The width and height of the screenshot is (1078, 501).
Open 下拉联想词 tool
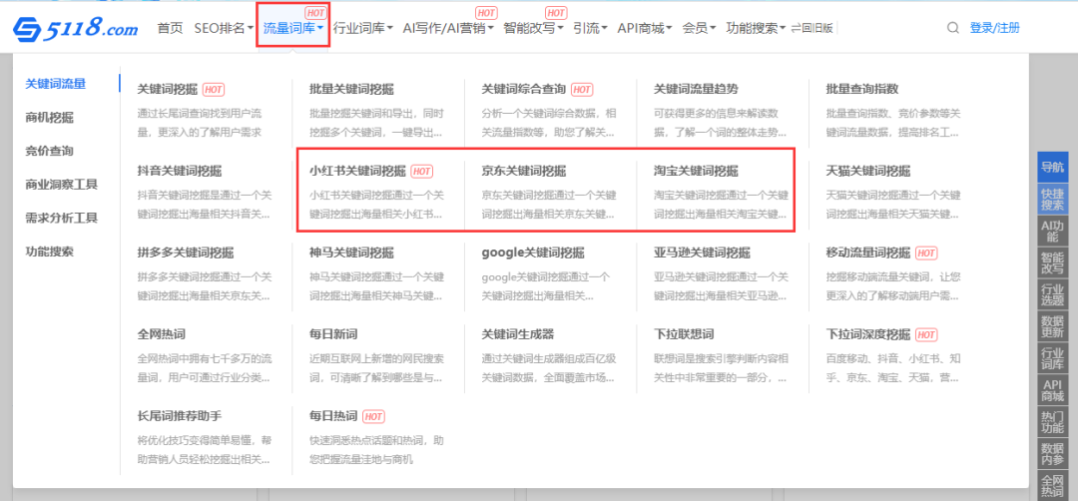click(x=684, y=334)
